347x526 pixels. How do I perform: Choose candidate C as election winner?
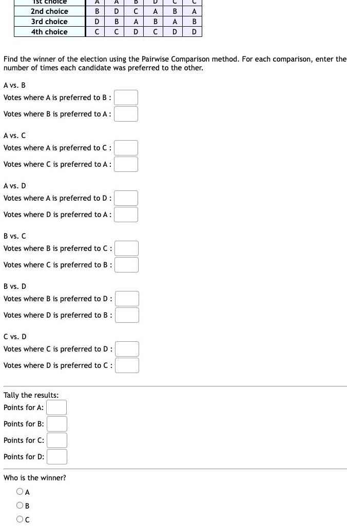(20, 519)
